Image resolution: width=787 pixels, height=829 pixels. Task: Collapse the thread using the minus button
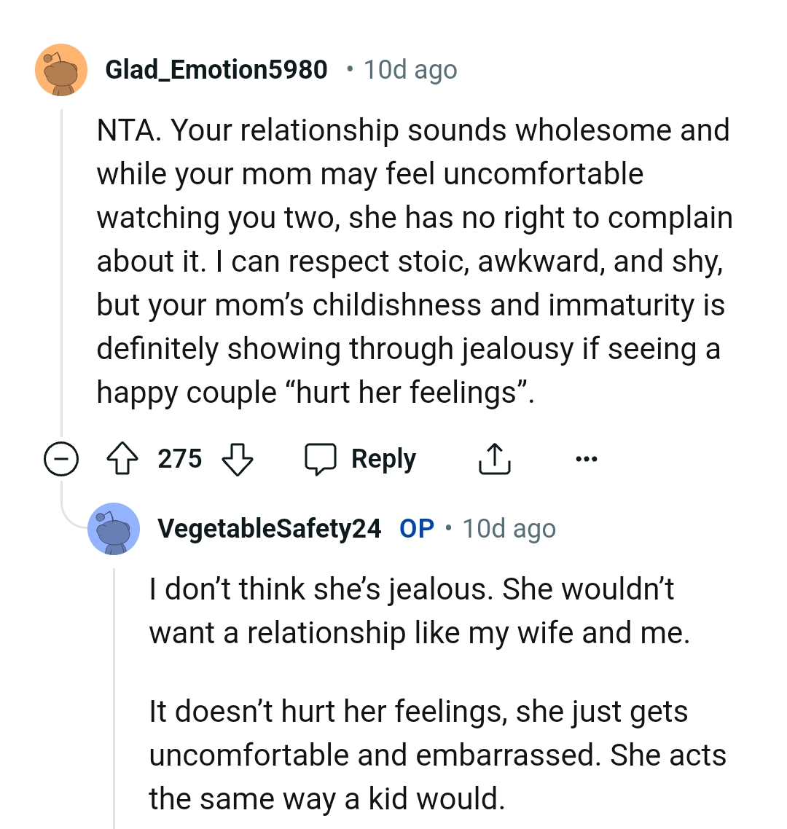tap(61, 458)
